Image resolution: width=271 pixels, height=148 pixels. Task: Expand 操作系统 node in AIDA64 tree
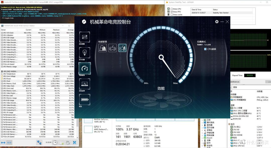202,123
